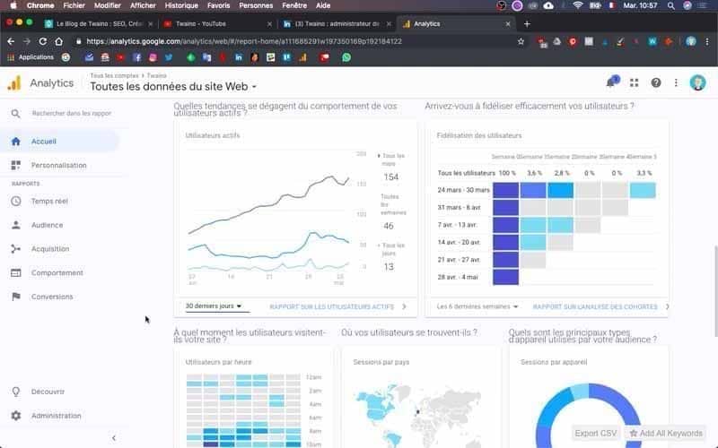Open the Audience reports section
This screenshot has width=718, height=448.
click(48, 225)
